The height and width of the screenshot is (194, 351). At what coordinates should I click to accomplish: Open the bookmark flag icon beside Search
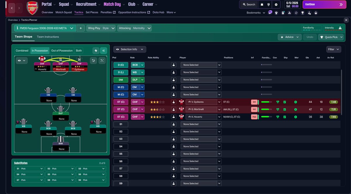click(262, 4)
